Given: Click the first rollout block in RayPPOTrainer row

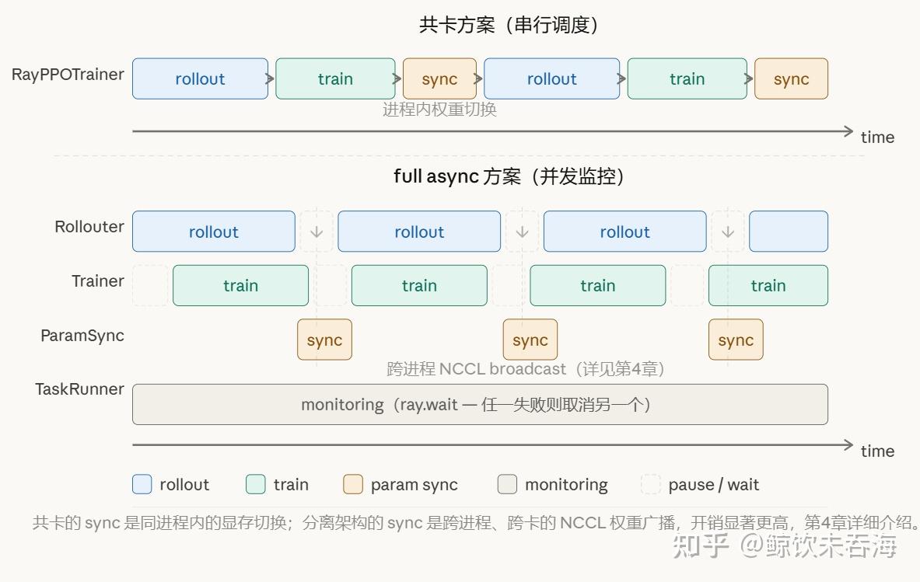Looking at the screenshot, I should 200,78.
